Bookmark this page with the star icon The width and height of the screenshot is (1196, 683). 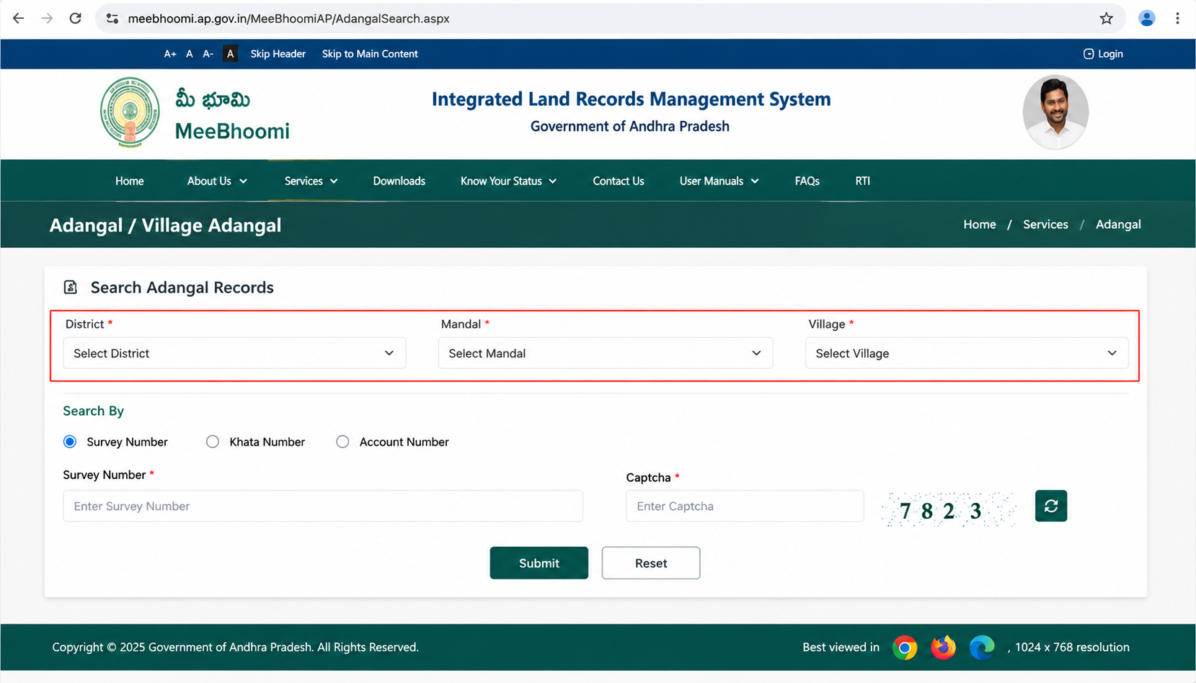pyautogui.click(x=1107, y=18)
